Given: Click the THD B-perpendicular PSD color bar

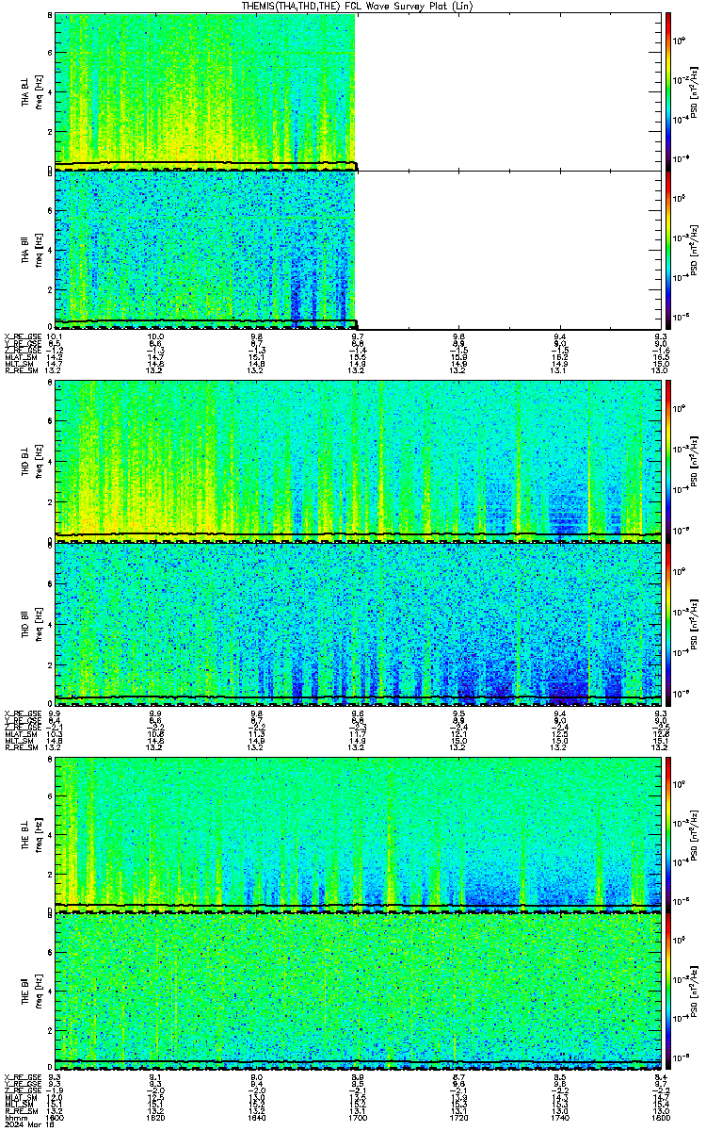Looking at the screenshot, I should click(x=668, y=461).
